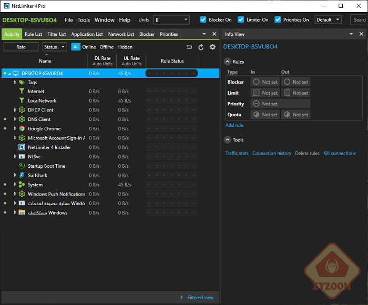Click the refresh icon in Activity toolbar
The height and width of the screenshot is (305, 368).
(201, 47)
